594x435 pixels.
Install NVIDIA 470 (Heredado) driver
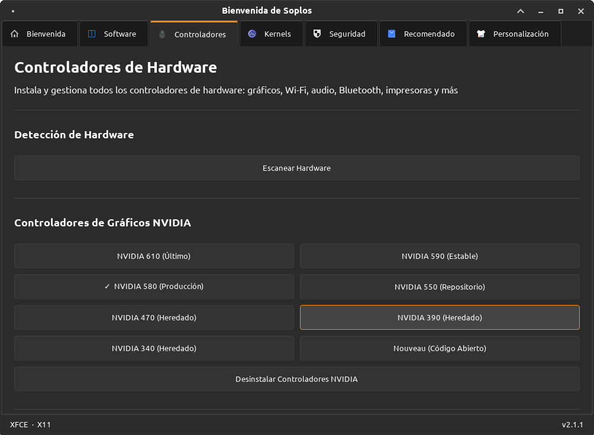(x=154, y=317)
